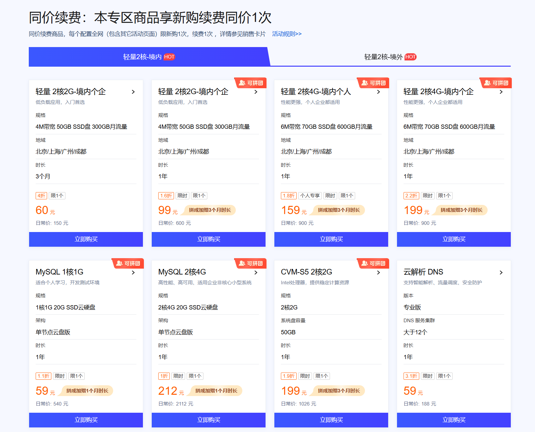Click the 大于12个 DNS cluster value
The height and width of the screenshot is (432, 535).
415,332
